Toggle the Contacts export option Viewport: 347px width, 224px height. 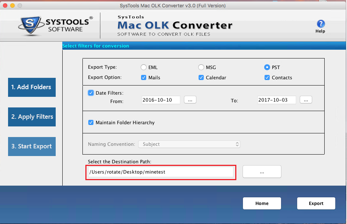point(267,77)
